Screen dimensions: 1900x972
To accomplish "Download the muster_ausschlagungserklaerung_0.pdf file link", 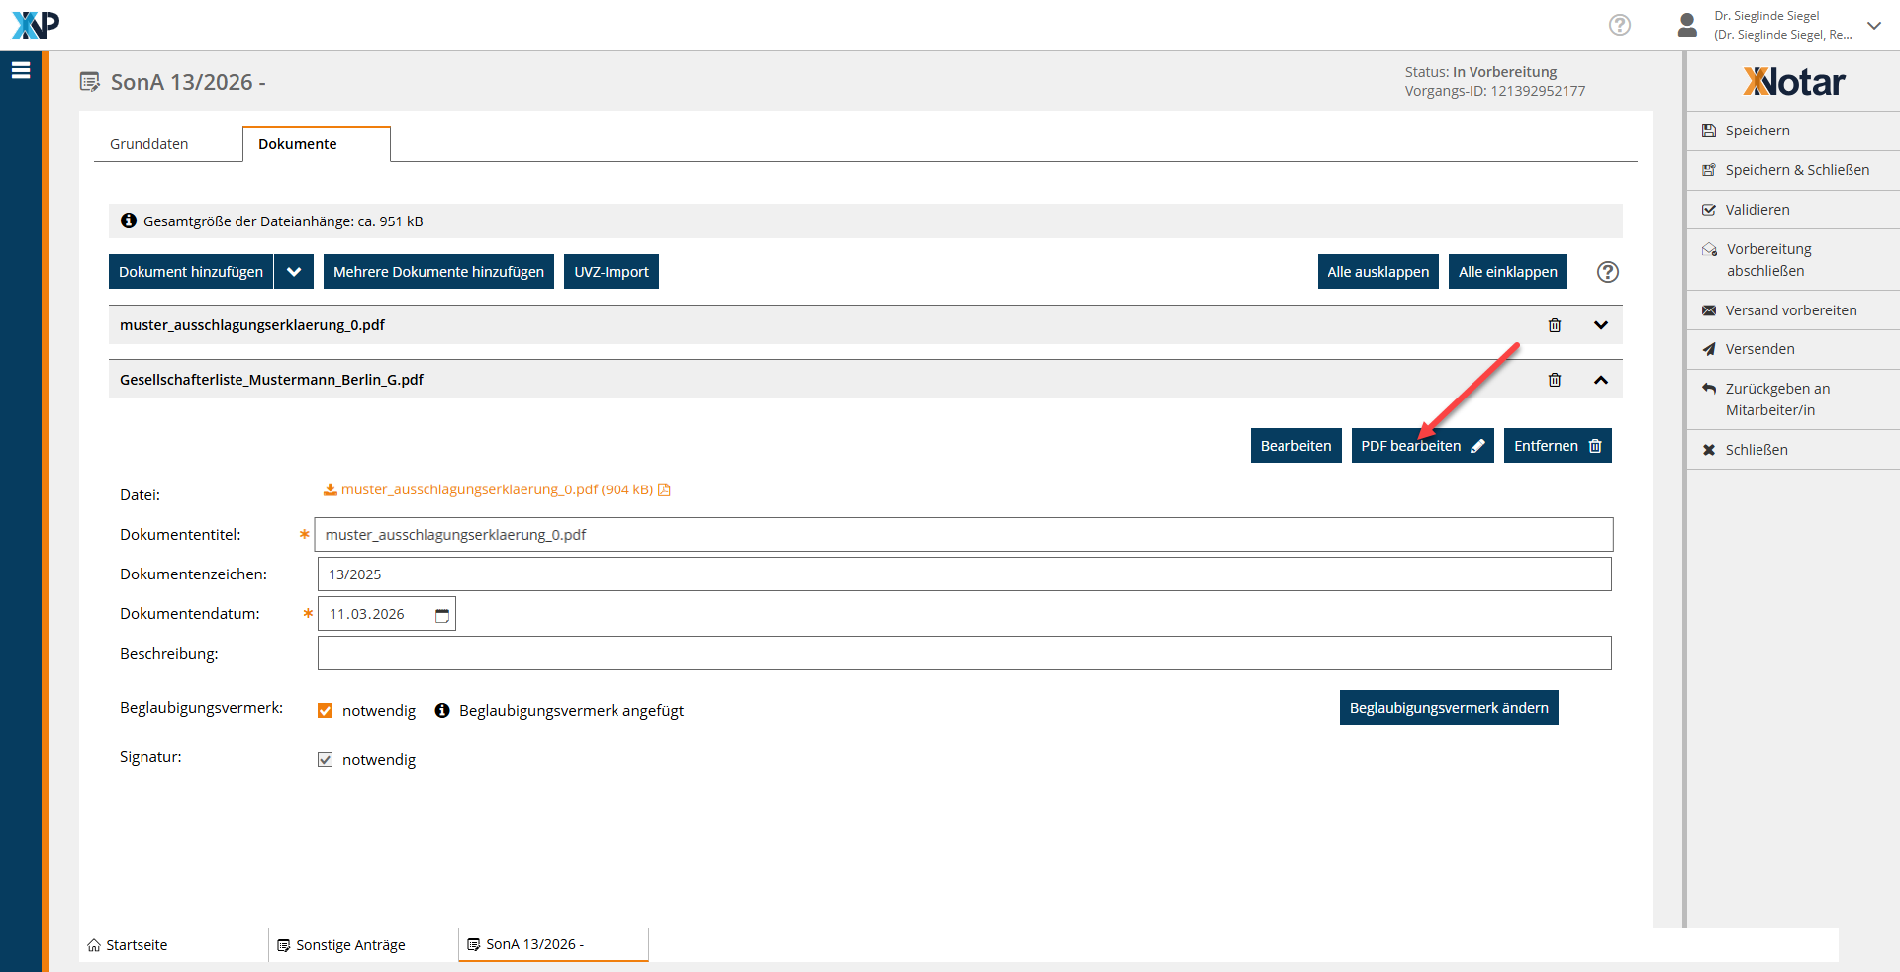I will [x=497, y=489].
